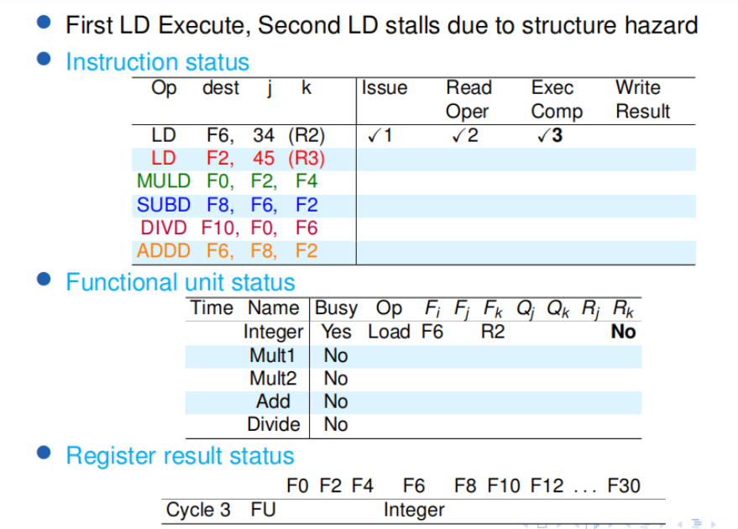Click the Read Oper checkmark labeled 2

click(x=464, y=135)
